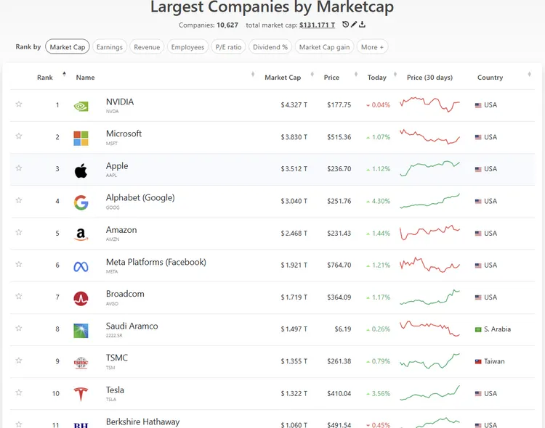Click Tesla's price $410.04

pyautogui.click(x=339, y=394)
